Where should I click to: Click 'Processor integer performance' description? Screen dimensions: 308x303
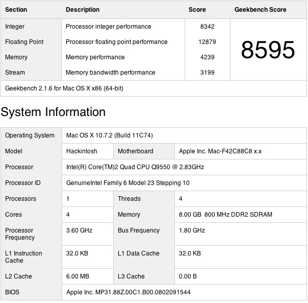[x=109, y=27]
